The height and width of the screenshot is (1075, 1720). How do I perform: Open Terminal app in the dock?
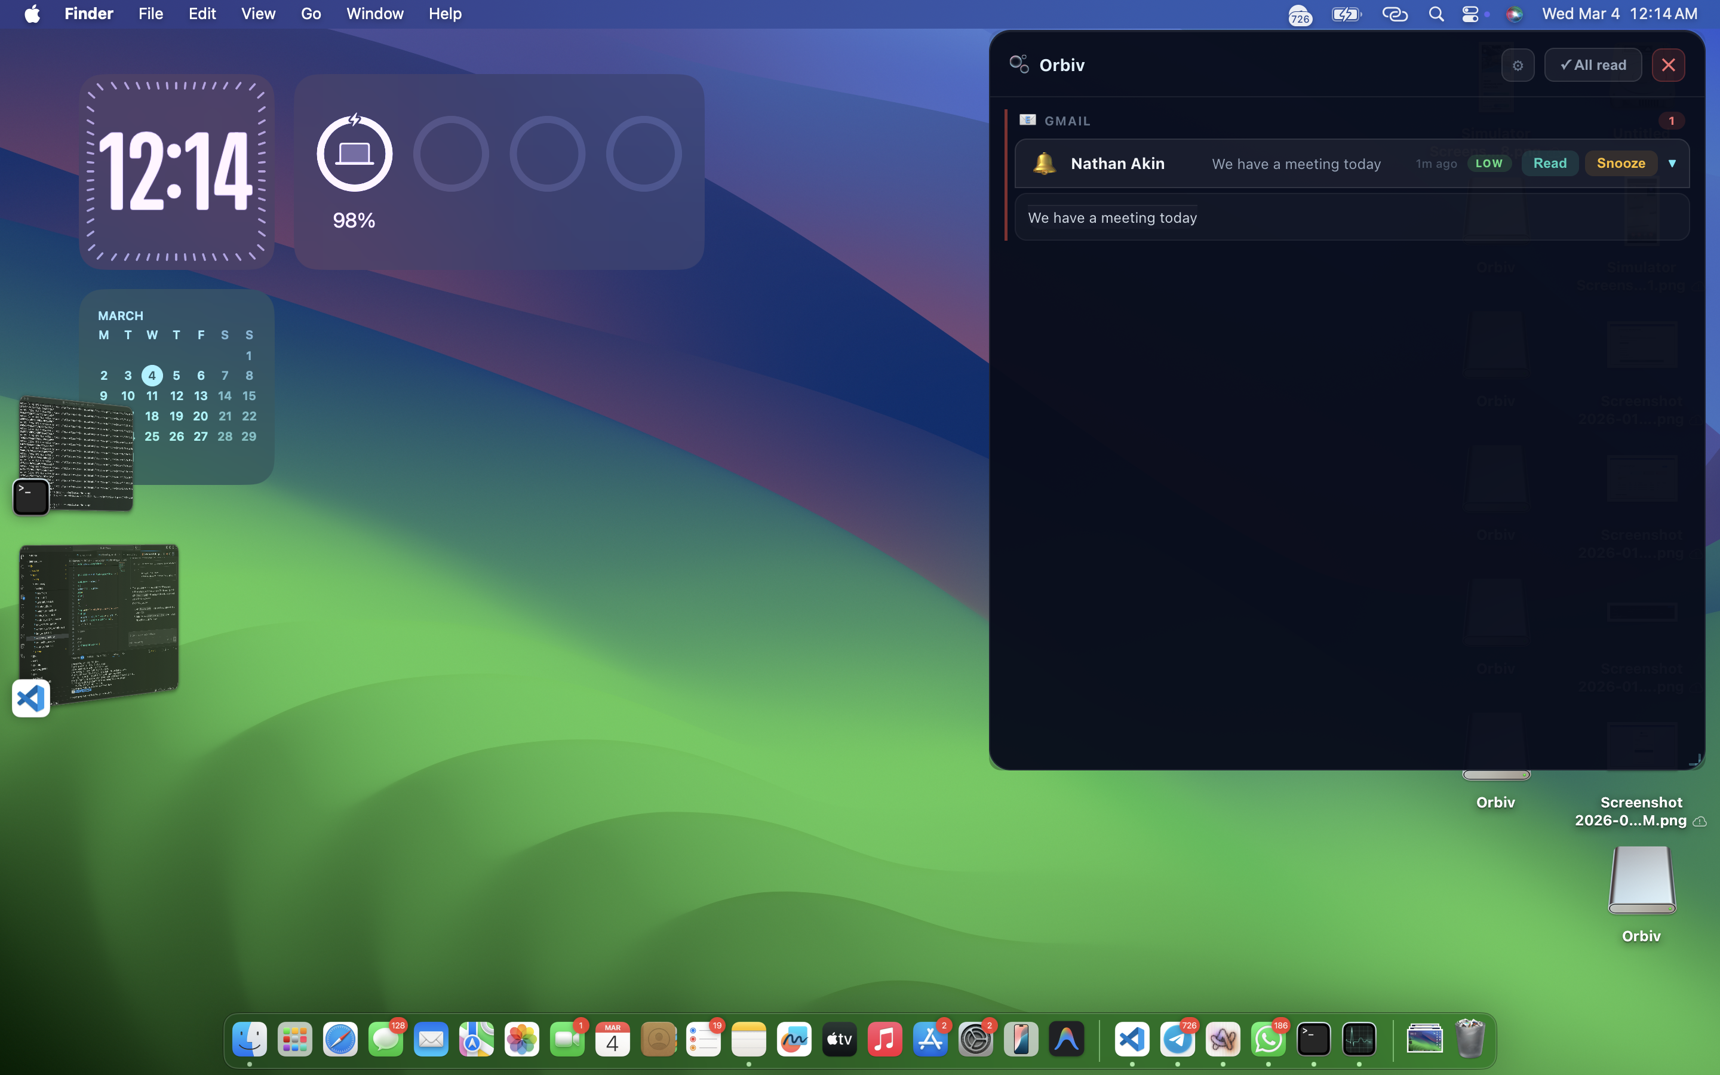[x=1313, y=1039]
